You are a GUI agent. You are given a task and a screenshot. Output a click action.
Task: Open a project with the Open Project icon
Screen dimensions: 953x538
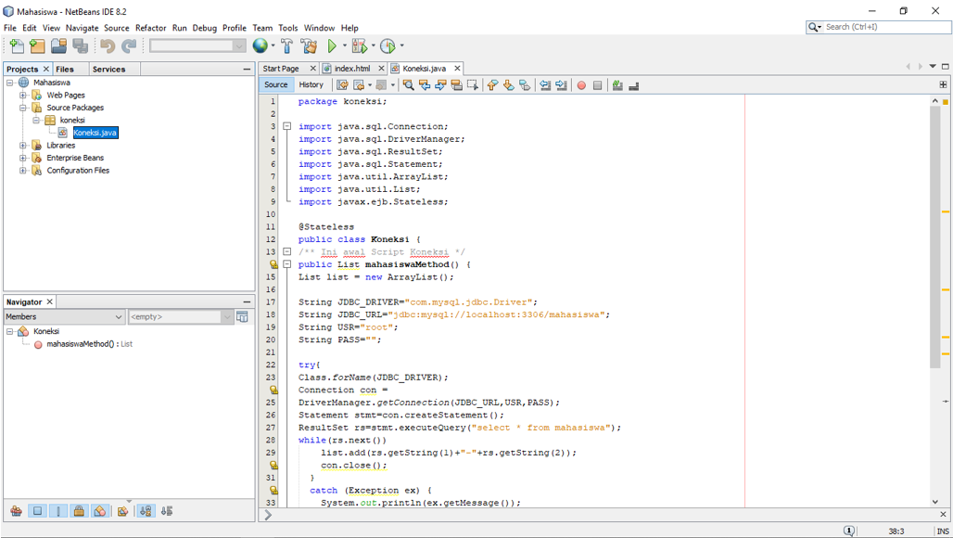pyautogui.click(x=58, y=45)
